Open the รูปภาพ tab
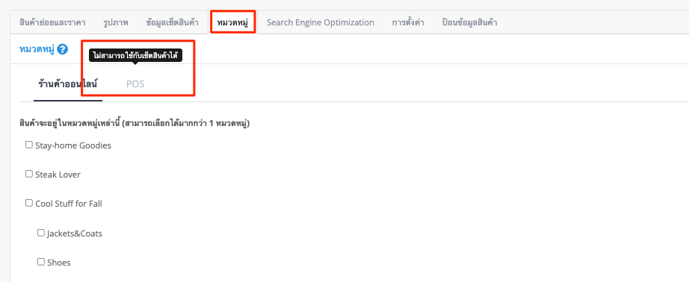The height and width of the screenshot is (282, 689). pos(116,22)
